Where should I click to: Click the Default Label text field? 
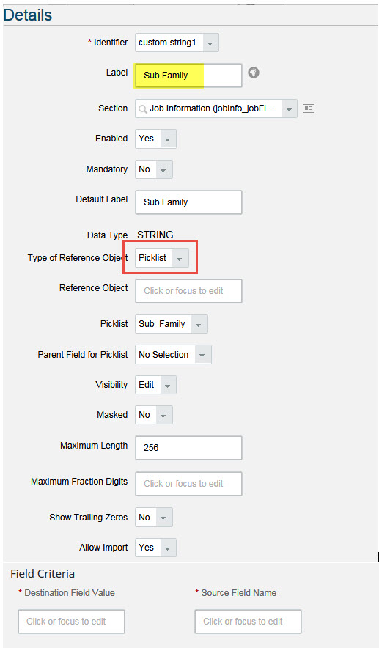[188, 202]
